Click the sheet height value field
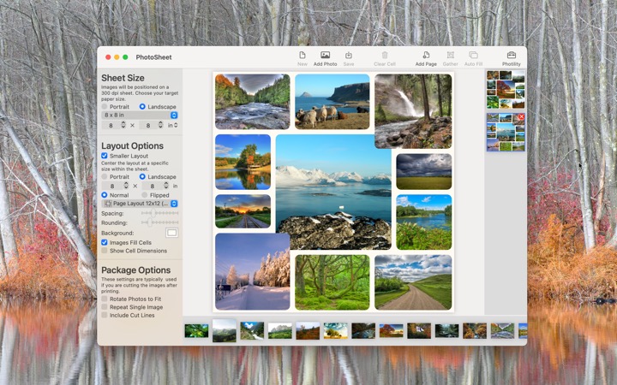617x385 pixels. tap(148, 125)
